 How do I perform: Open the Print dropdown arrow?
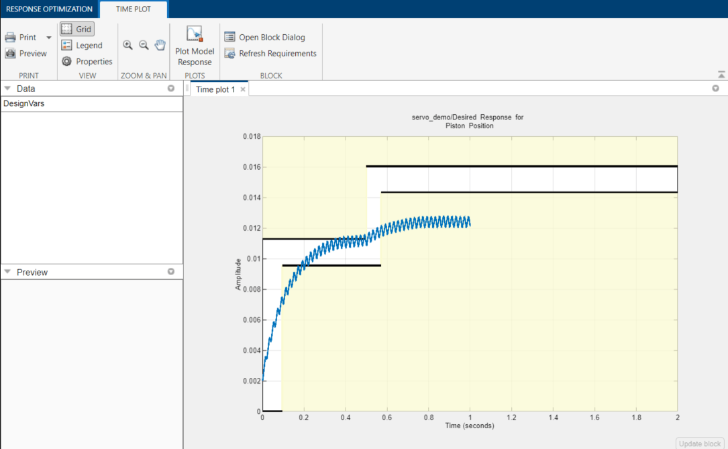pyautogui.click(x=49, y=38)
